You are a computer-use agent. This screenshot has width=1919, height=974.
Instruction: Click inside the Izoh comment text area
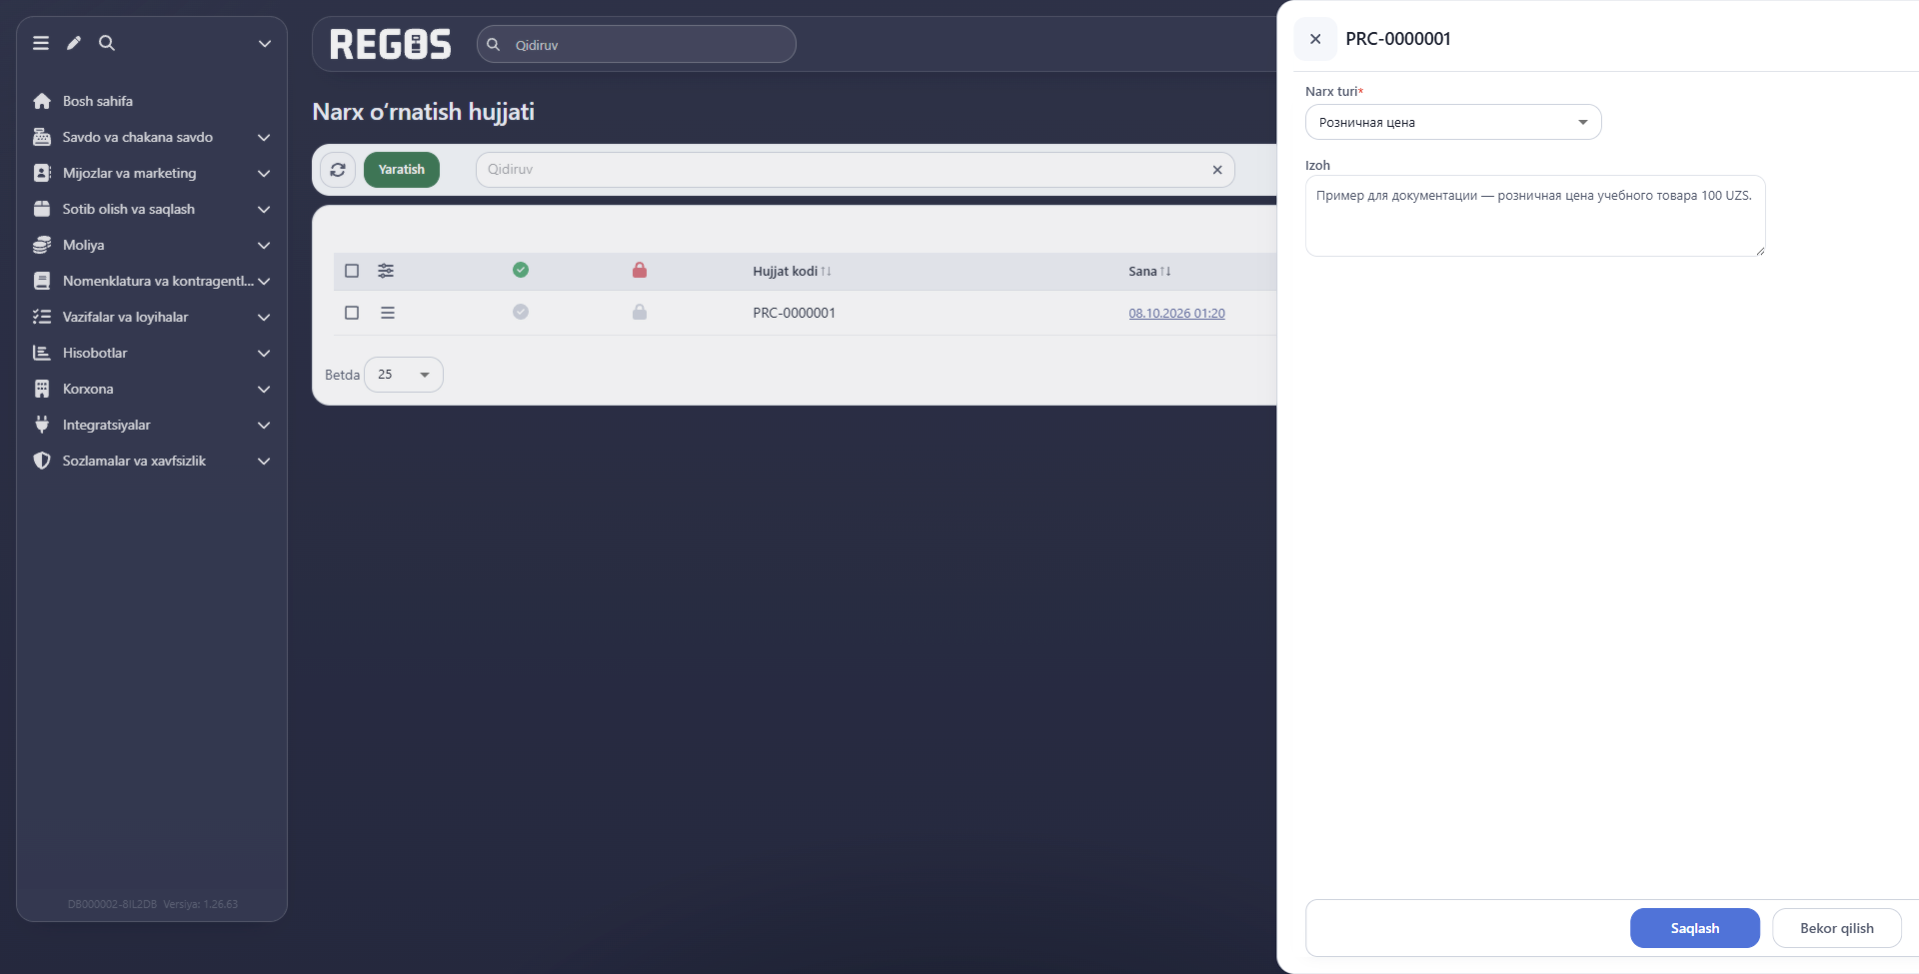click(x=1535, y=216)
